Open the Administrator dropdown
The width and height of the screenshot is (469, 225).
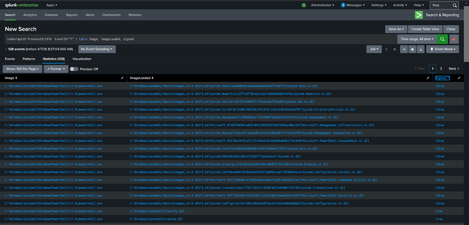(x=322, y=5)
